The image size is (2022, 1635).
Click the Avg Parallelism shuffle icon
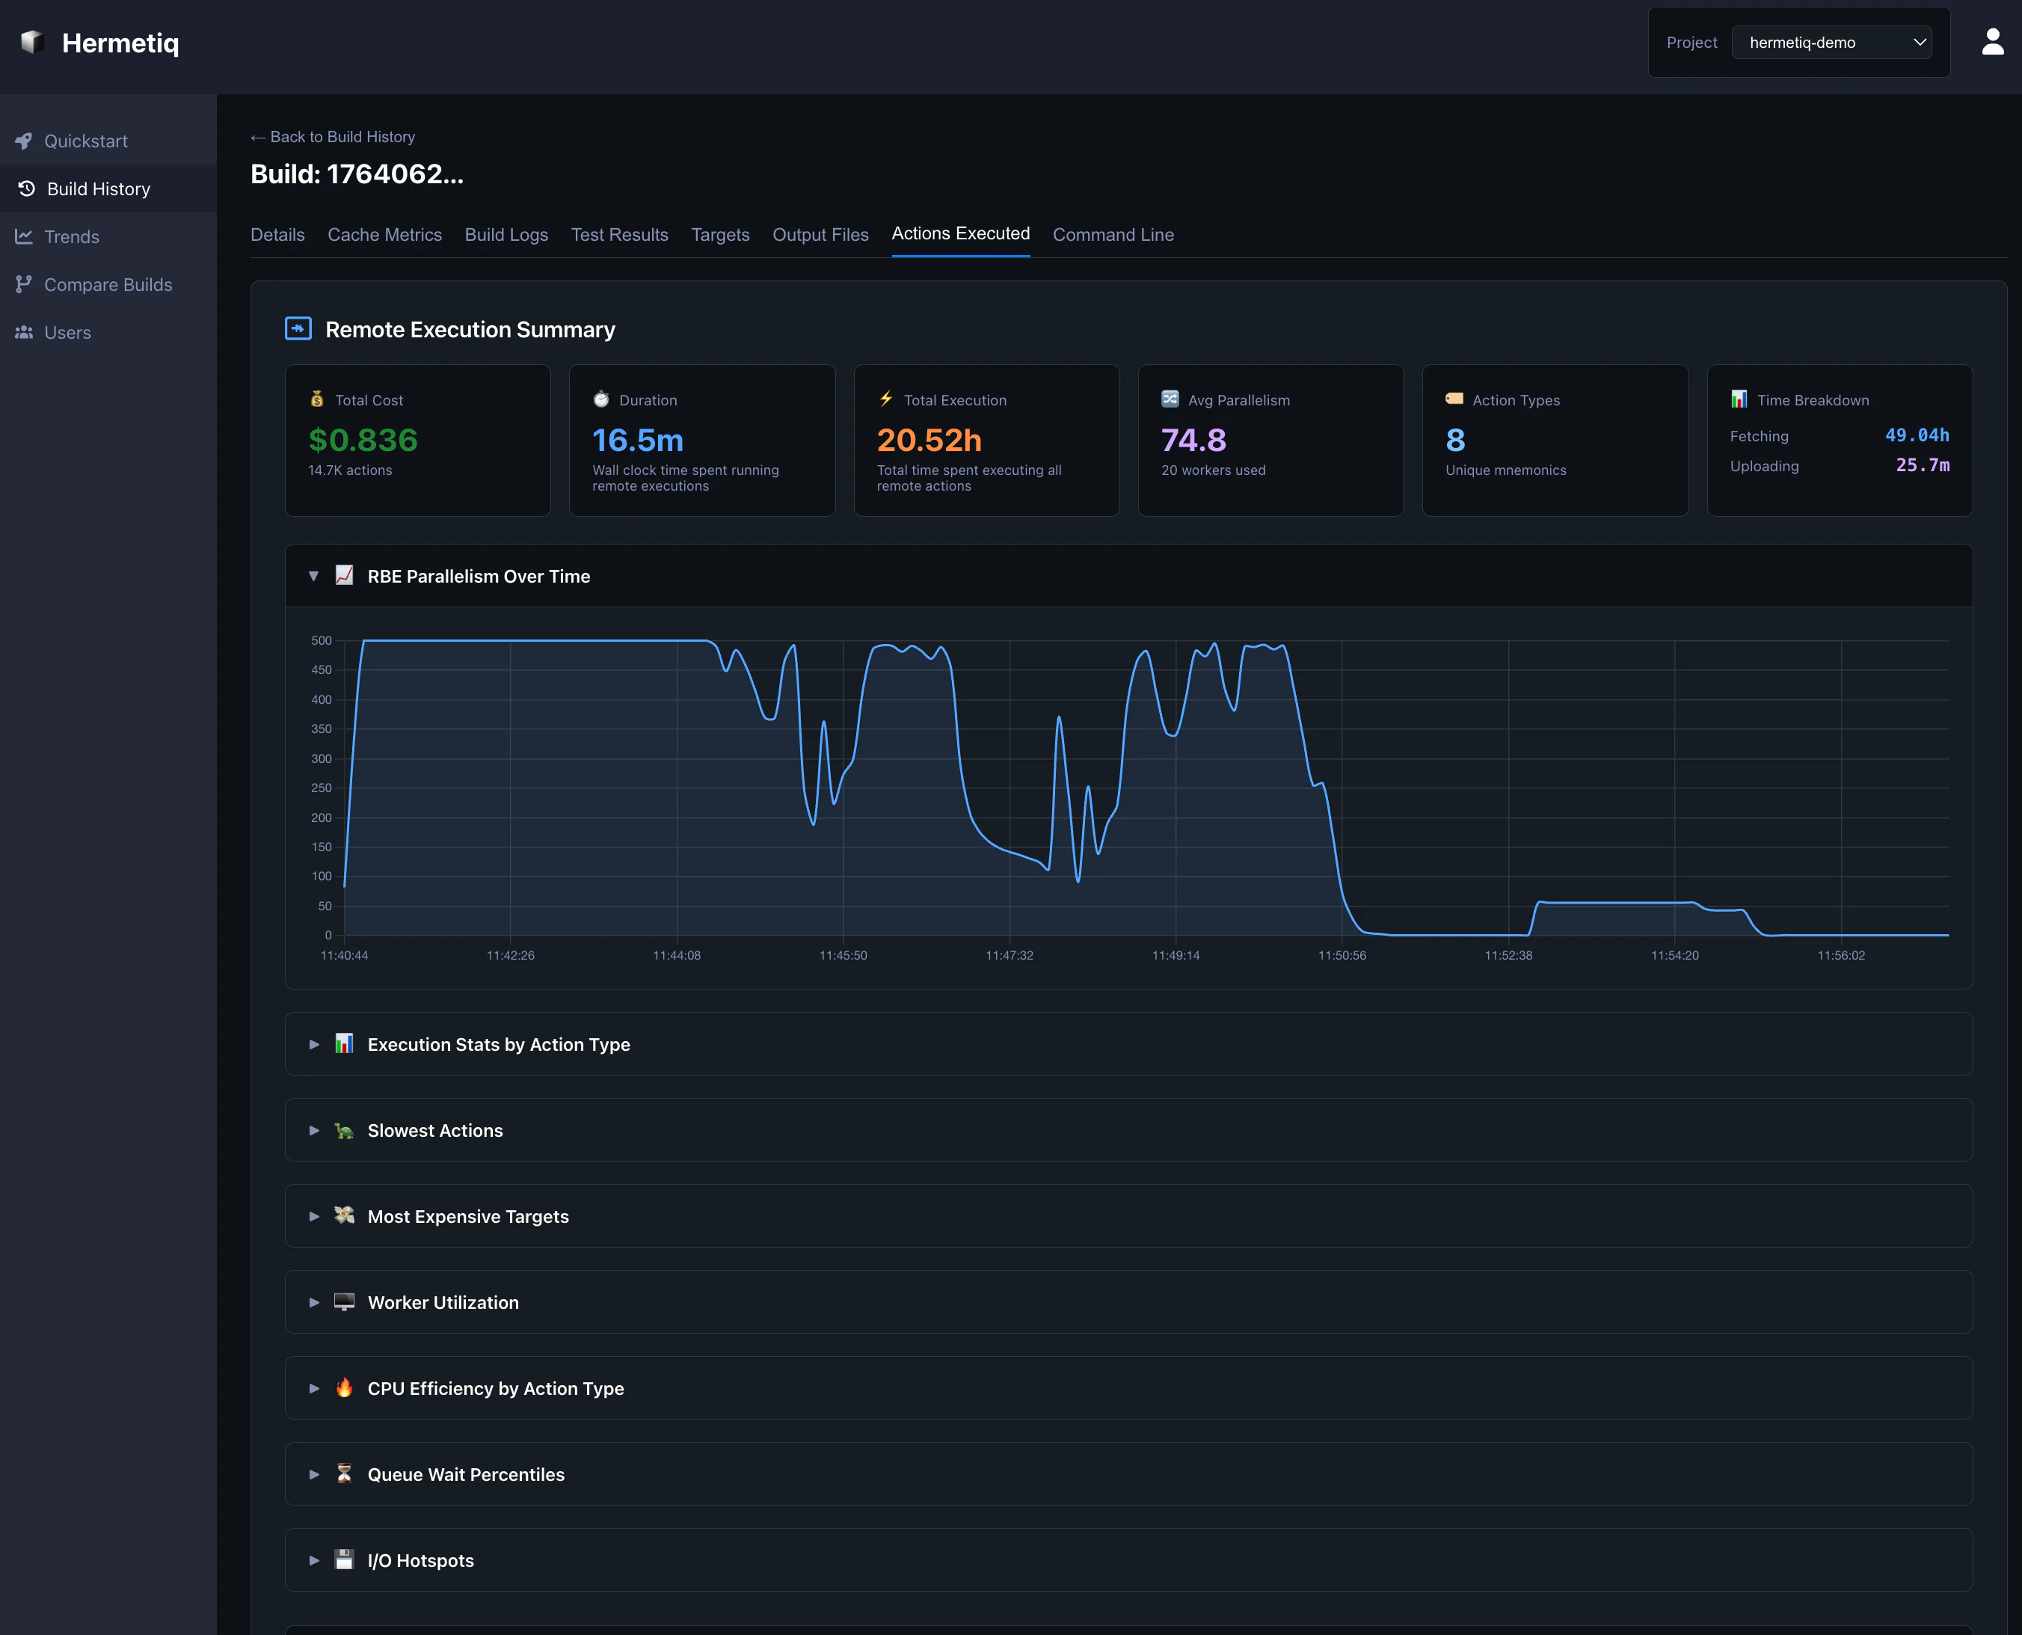point(1170,399)
